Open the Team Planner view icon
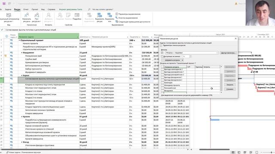 coord(9,15)
